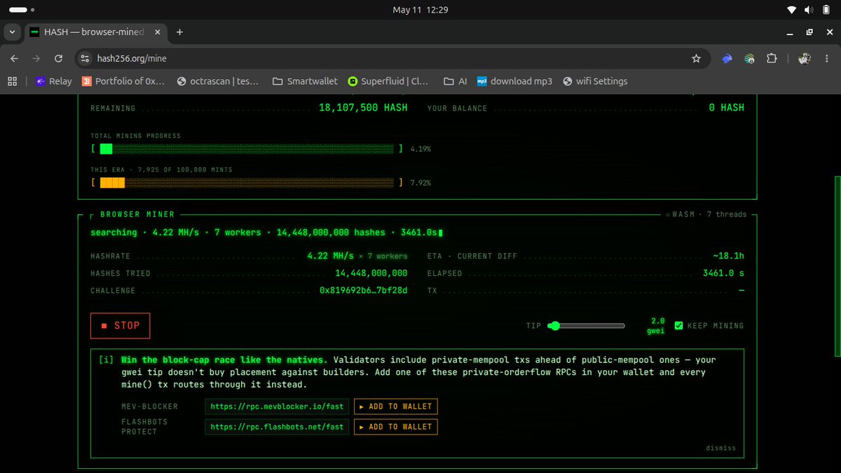The image size is (841, 473).
Task: Click the challenge hash 0x819692b6…7bf28d
Action: point(363,290)
